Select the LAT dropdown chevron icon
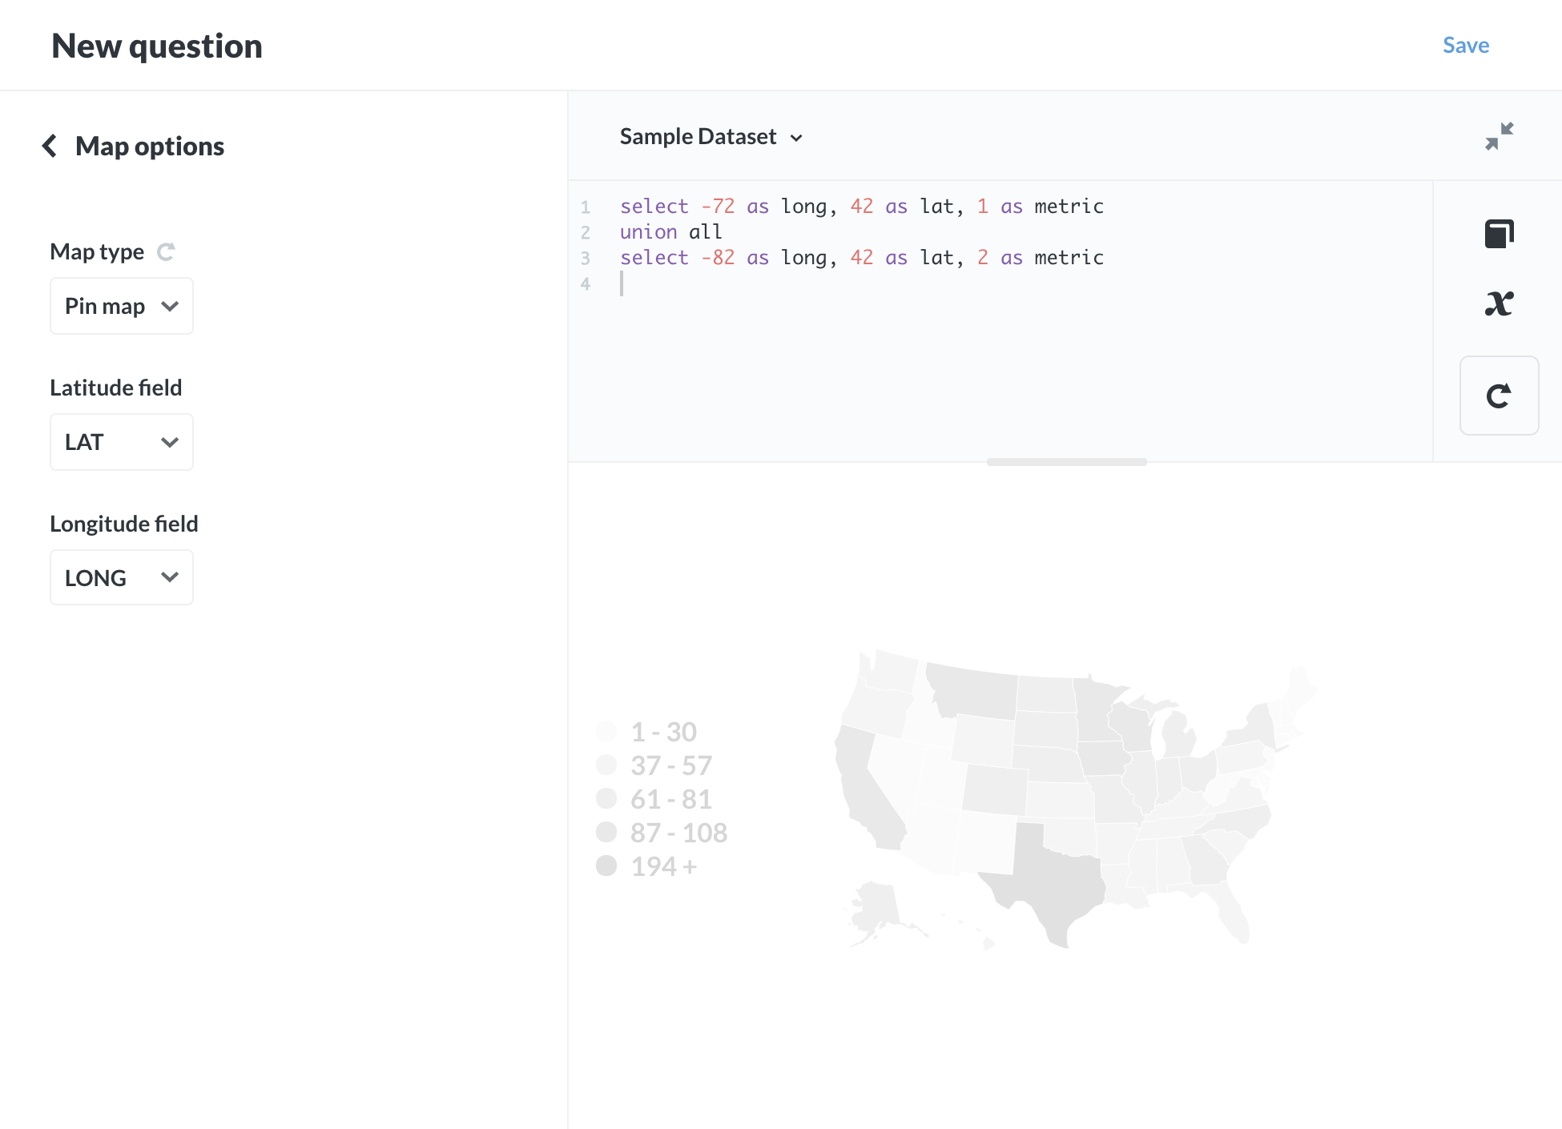This screenshot has height=1129, width=1562. tap(169, 441)
